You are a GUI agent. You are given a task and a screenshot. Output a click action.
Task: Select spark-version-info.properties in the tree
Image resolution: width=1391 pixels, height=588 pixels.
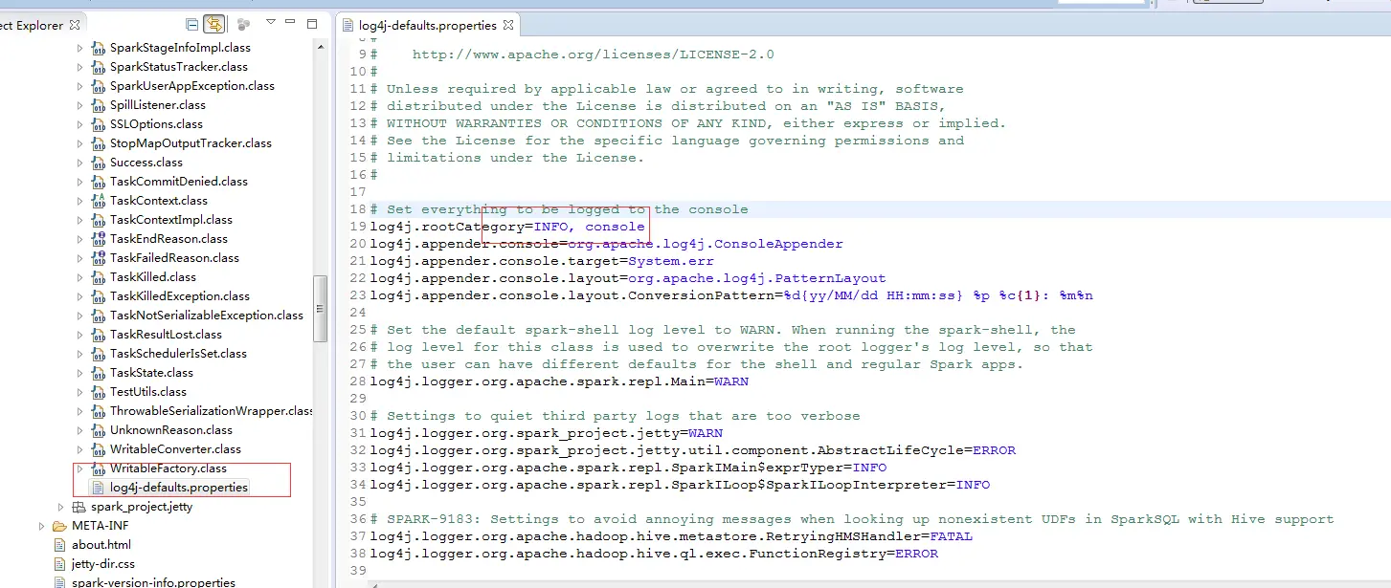tap(153, 582)
